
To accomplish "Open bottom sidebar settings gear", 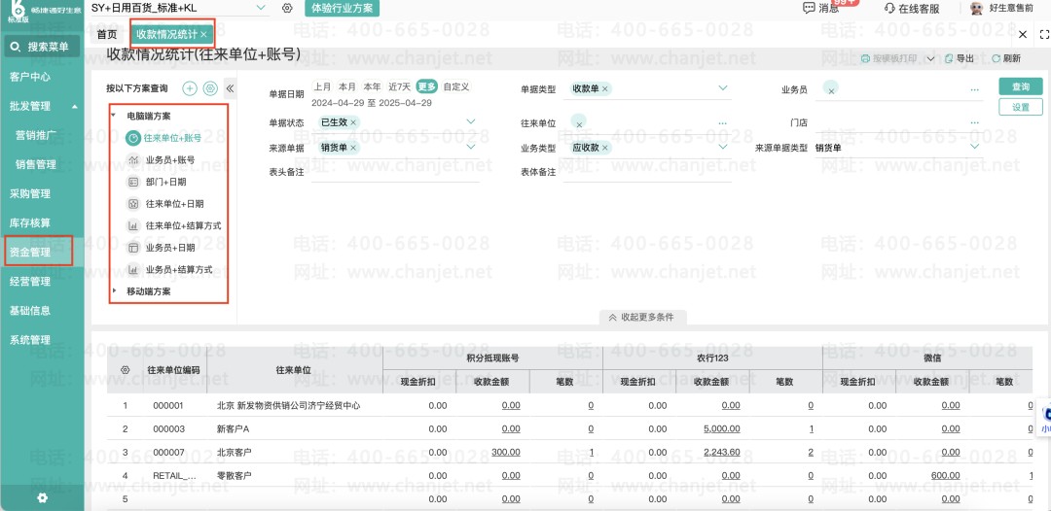I will click(x=42, y=497).
